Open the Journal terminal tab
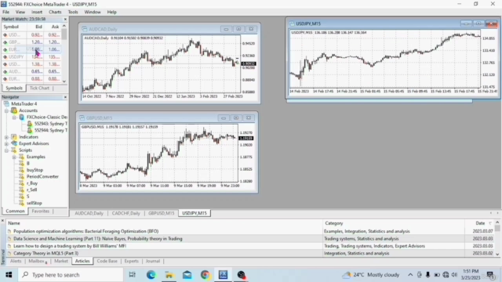This screenshot has width=502, height=282. (x=153, y=261)
